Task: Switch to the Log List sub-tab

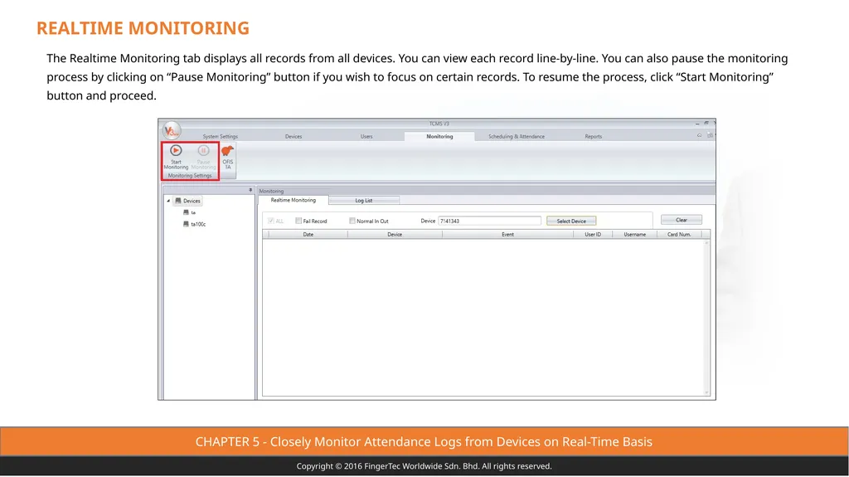Action: coord(364,201)
